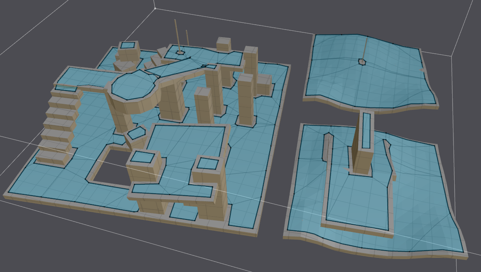The image size is (481, 272).
Task: Select the small hexagonal pole base navmesh
Action: (180, 53)
